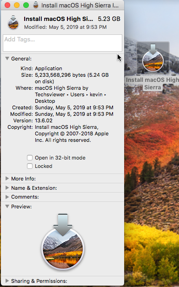Click the Add Tags field
This screenshot has height=287, width=179.
coord(62,43)
